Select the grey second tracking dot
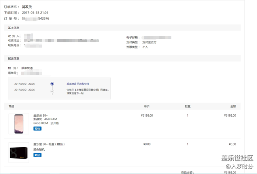 (52, 91)
